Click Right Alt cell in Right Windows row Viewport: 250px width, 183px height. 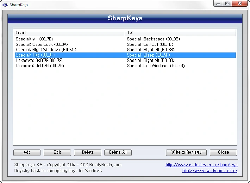coord(150,50)
